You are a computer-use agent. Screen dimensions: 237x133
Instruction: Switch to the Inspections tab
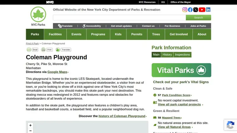[182, 55]
